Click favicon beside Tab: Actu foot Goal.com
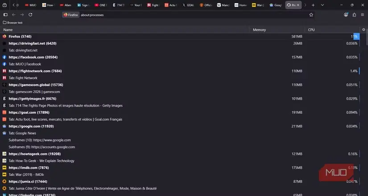The image size is (368, 196). pos(4,119)
